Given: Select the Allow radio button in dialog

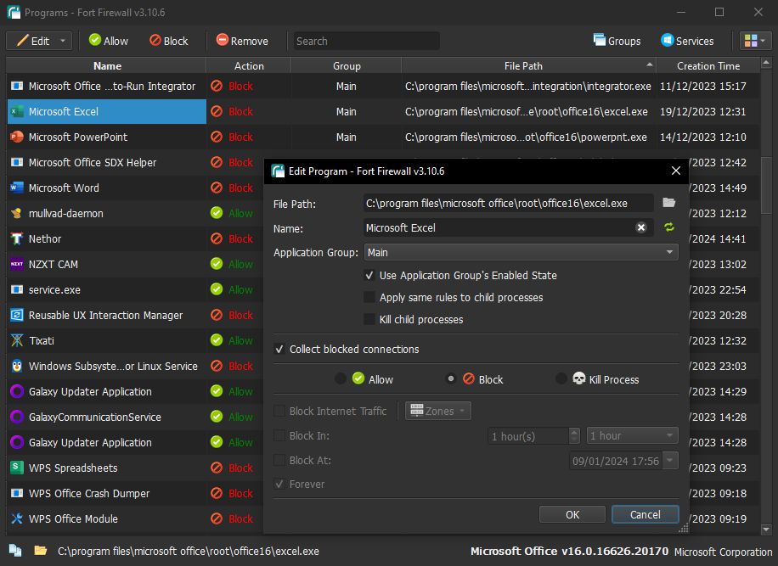Looking at the screenshot, I should [341, 379].
